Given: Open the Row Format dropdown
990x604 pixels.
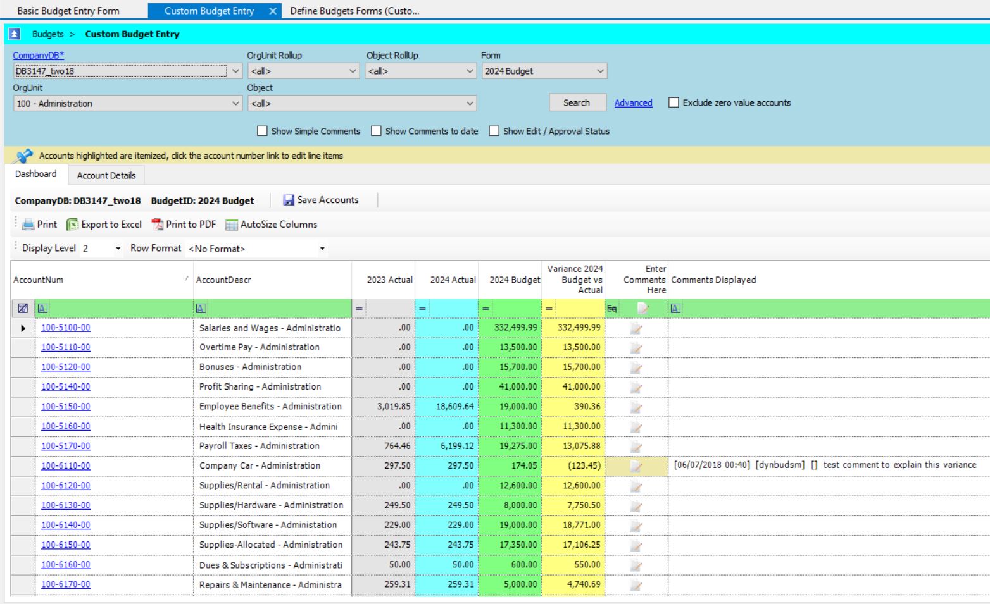Looking at the screenshot, I should tap(322, 249).
